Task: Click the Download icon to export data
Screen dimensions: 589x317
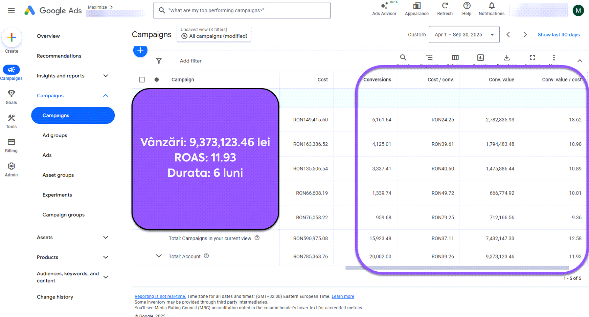Action: point(507,58)
